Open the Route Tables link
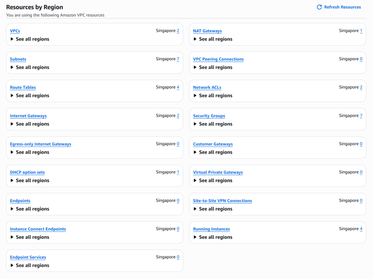 click(x=23, y=88)
